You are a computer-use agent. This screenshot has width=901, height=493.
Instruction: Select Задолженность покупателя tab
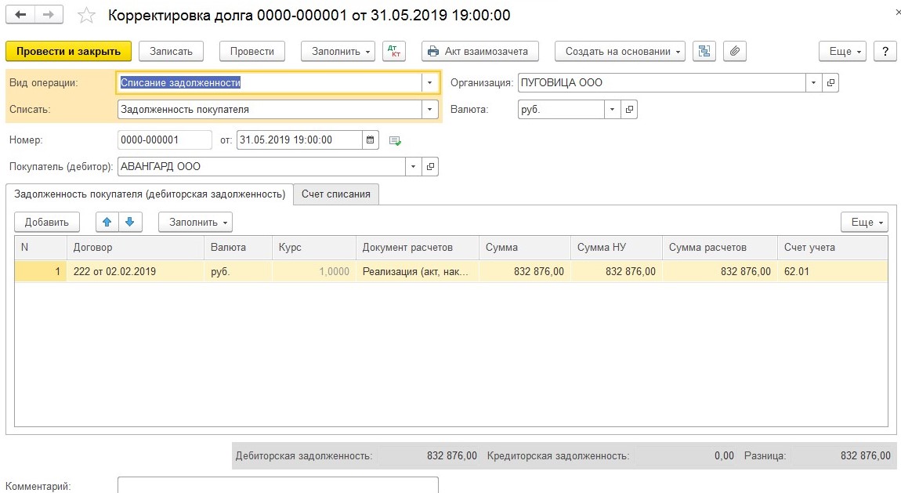tap(149, 194)
